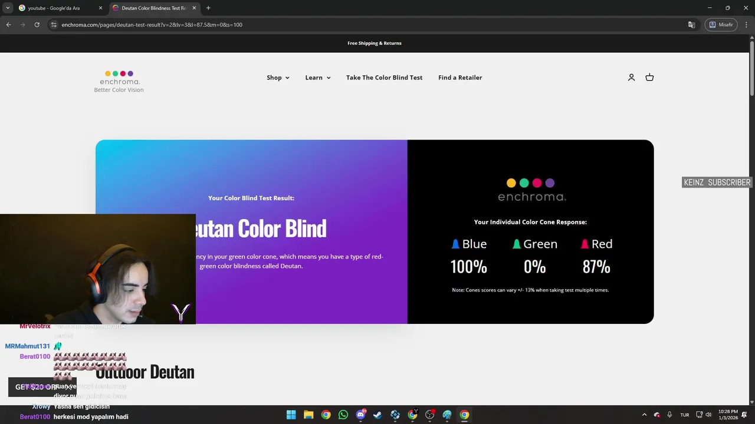The image size is (755, 424).
Task: Click the GET $20 OFF popup
Action: coord(42,387)
